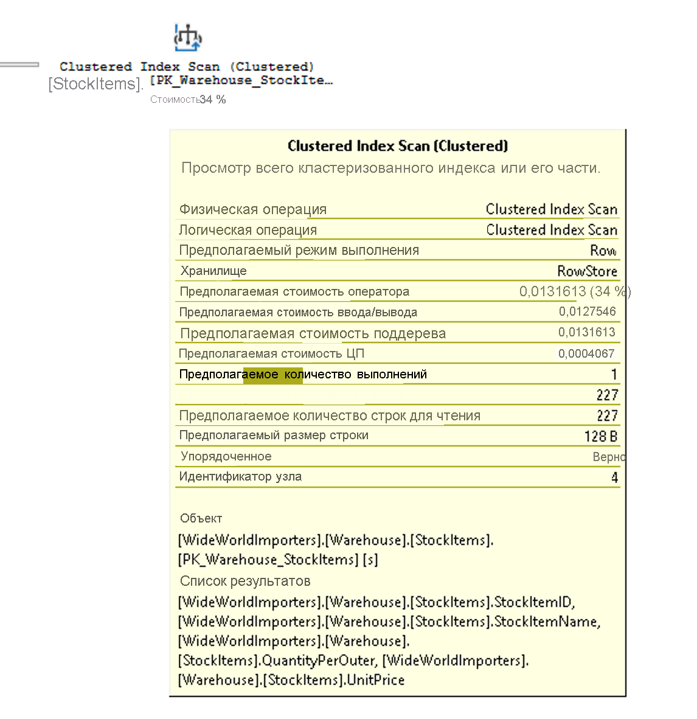Click the value 0,0131613 (34 %)
This screenshot has height=719, width=697.
[575, 291]
